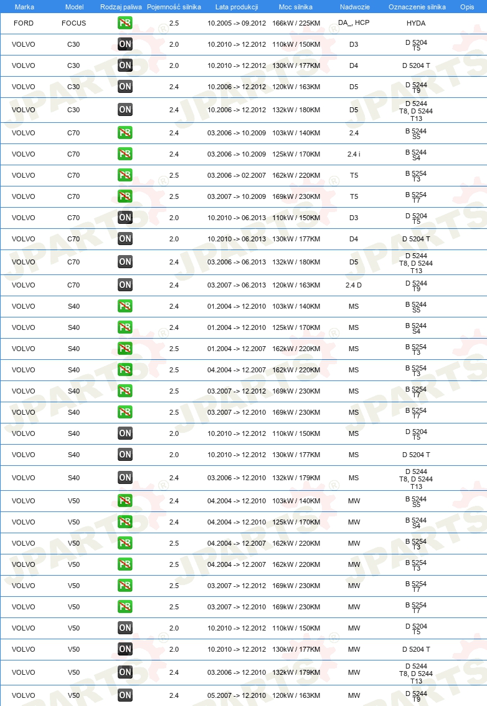Select the 'D 5244 T9' engine code in C30 row

[x=416, y=87]
